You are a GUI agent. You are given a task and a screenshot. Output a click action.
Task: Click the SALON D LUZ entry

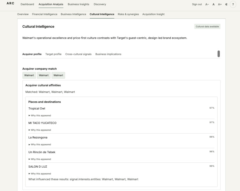[x=37, y=167]
